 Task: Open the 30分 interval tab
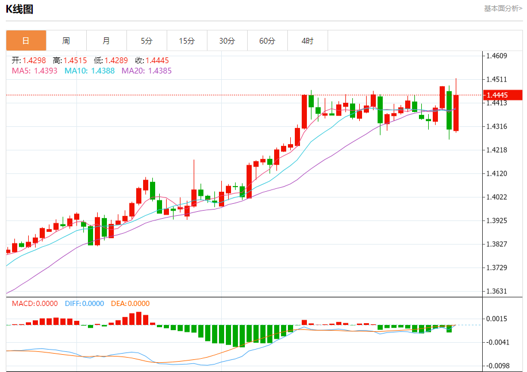(x=227, y=41)
